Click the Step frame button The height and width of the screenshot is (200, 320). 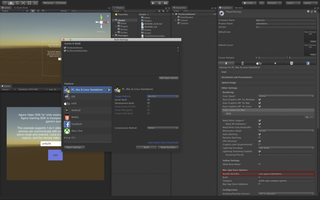(166, 3)
